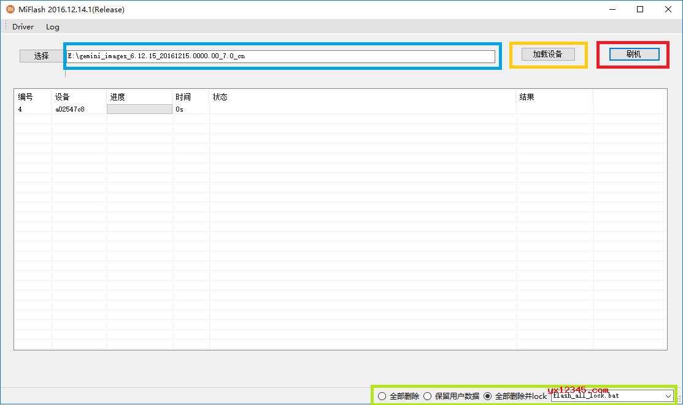The width and height of the screenshot is (683, 405).
Task: Minimize the MiFlash window
Action: pyautogui.click(x=612, y=9)
